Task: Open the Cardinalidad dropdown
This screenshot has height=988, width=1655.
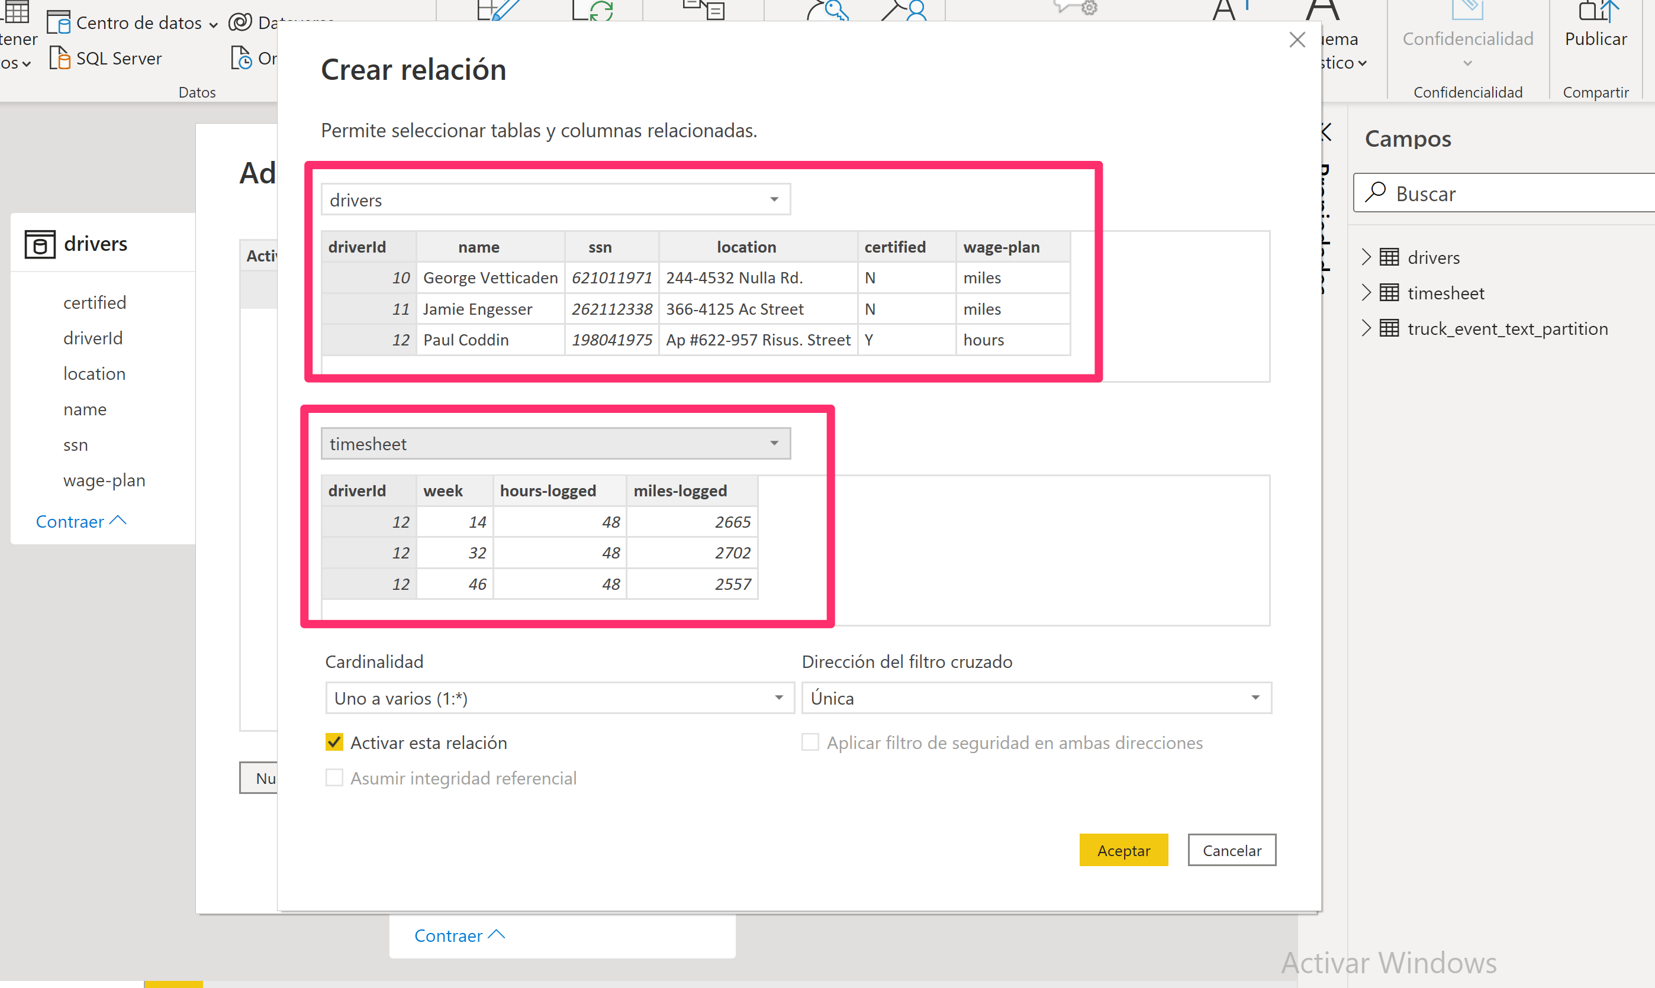Action: tap(559, 698)
